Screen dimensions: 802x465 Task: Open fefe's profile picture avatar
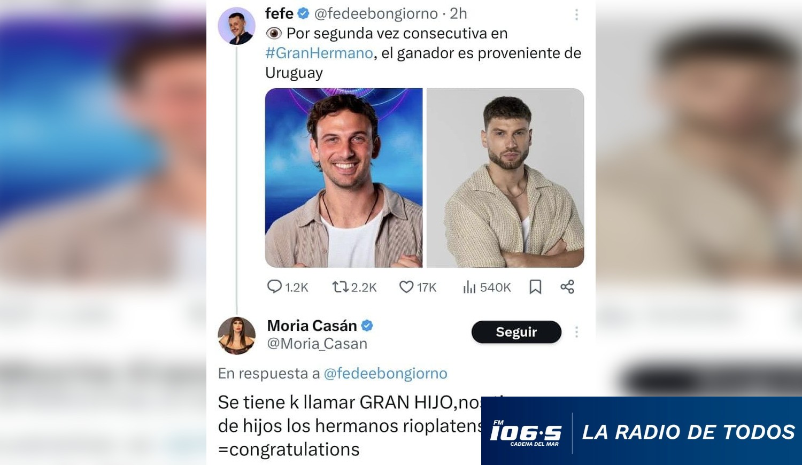click(236, 26)
